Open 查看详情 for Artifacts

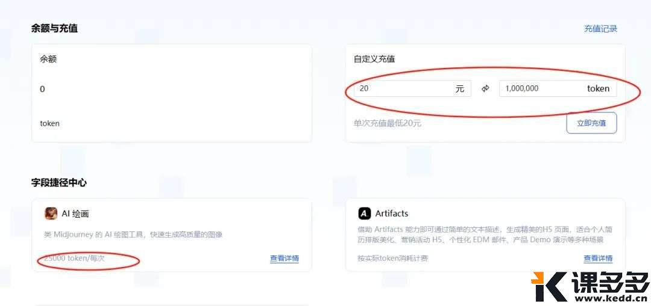point(598,259)
